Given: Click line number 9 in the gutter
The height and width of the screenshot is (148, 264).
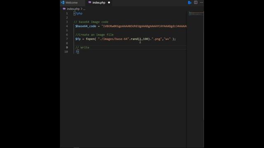Looking at the screenshot, I should [67, 48].
